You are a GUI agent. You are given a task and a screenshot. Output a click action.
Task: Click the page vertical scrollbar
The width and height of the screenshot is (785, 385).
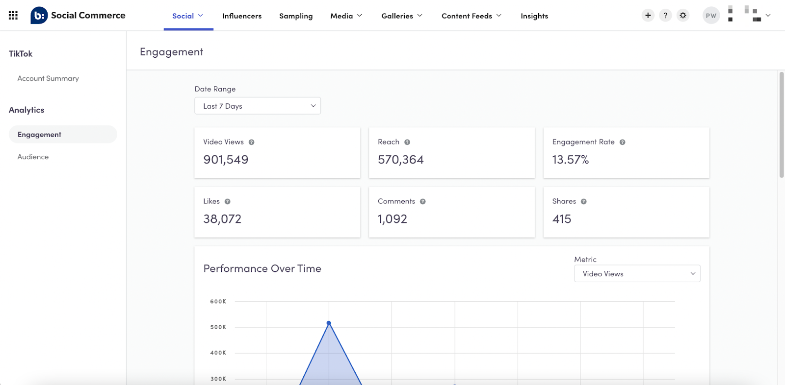click(782, 125)
